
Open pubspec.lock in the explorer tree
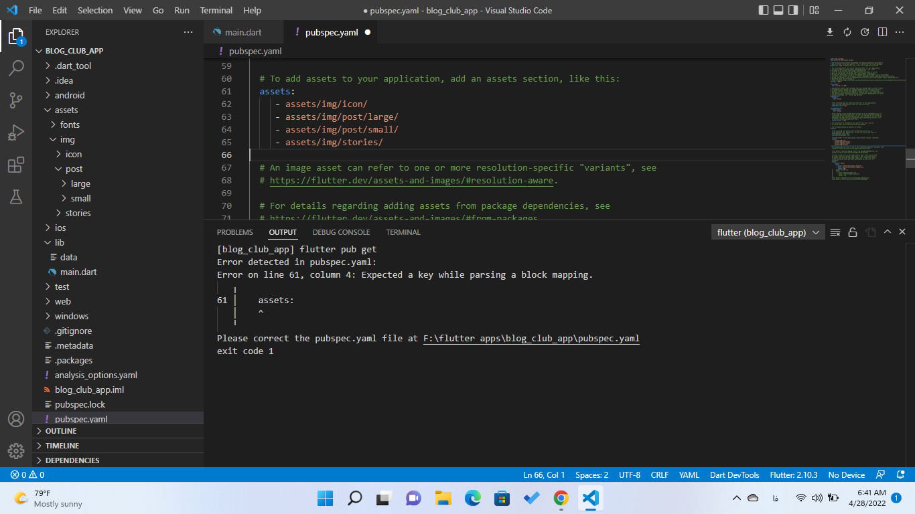click(x=118, y=404)
